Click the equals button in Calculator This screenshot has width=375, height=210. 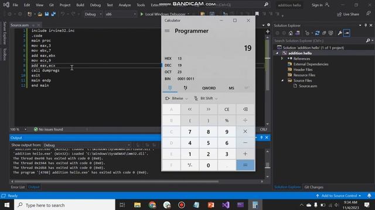[x=245, y=165]
